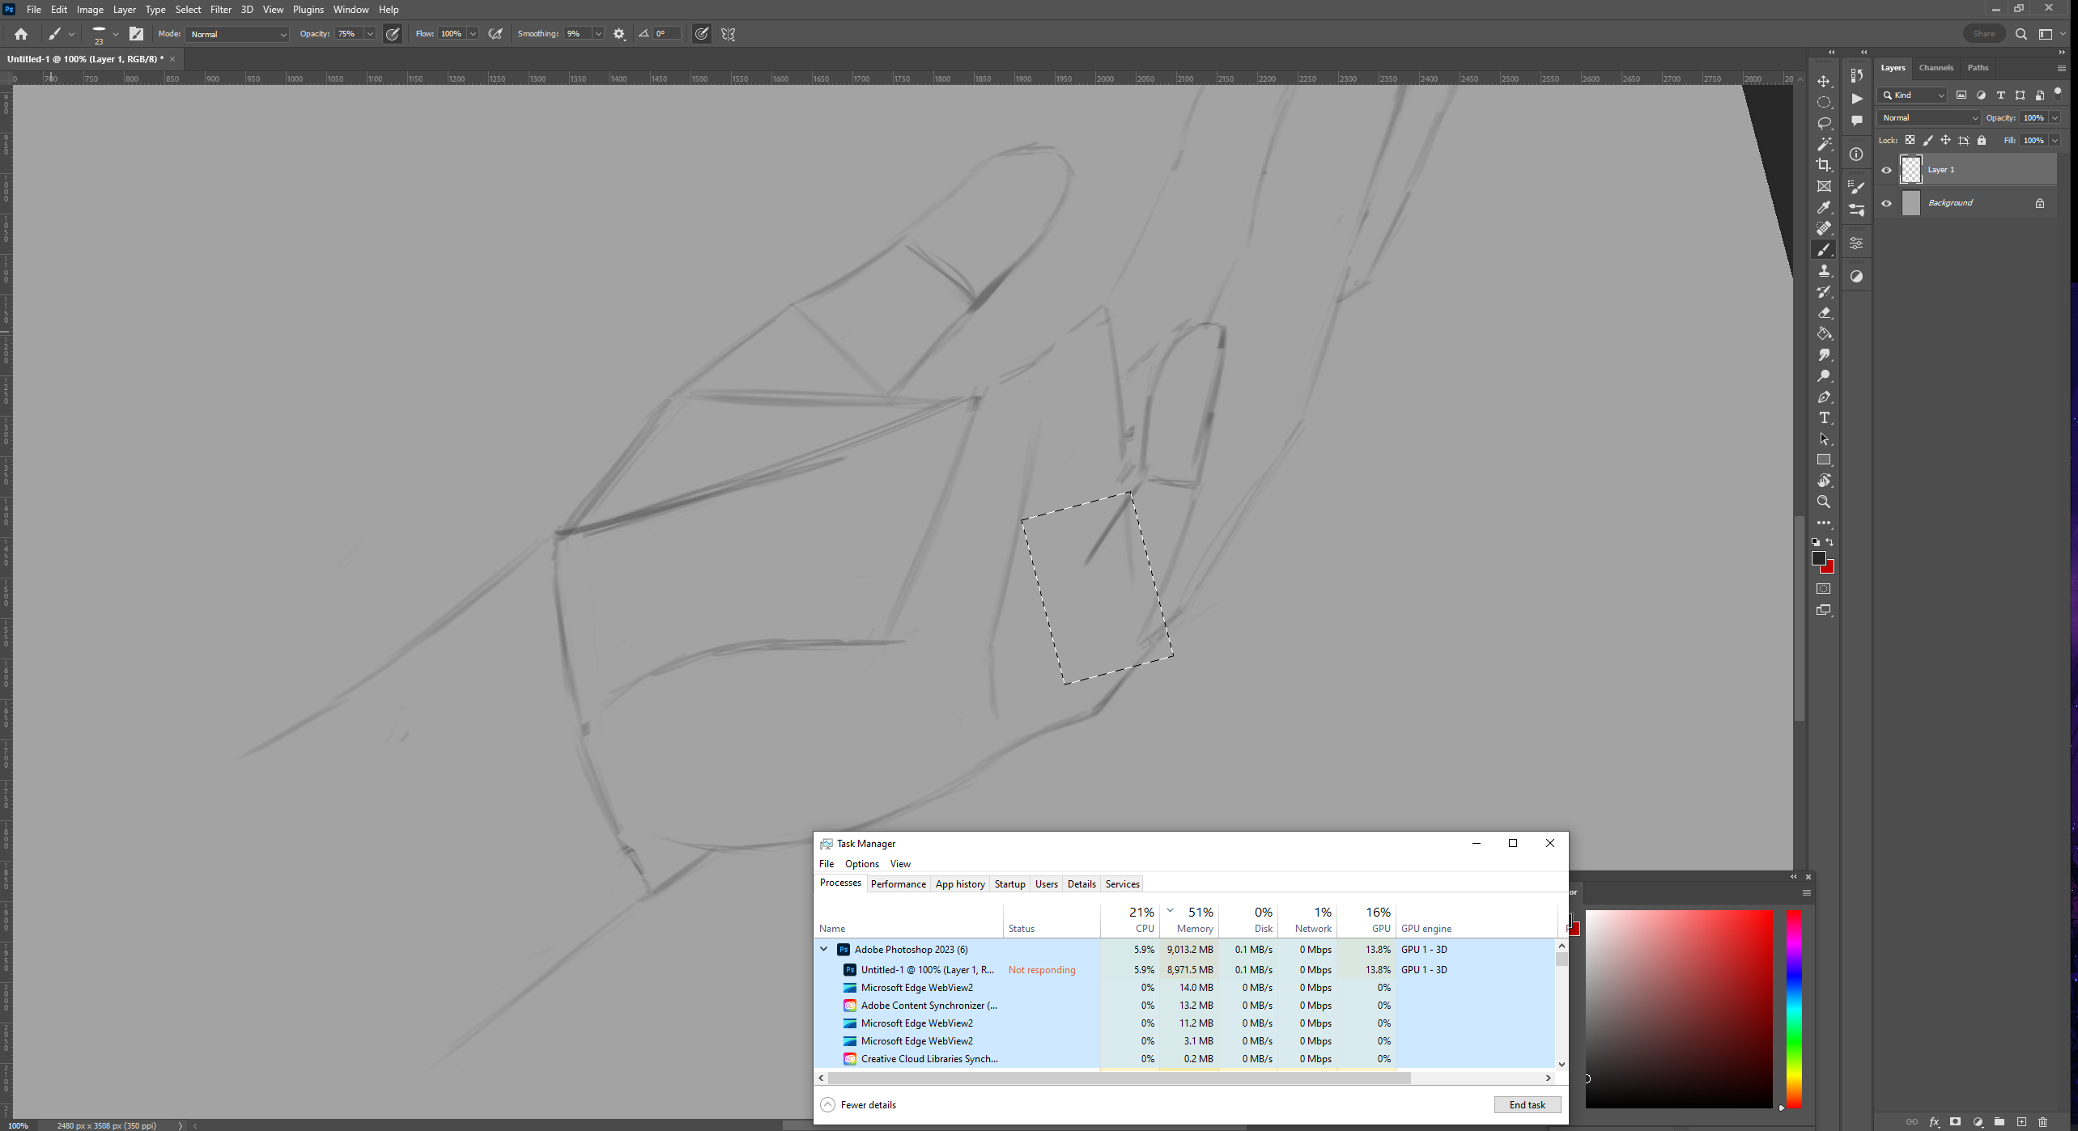The height and width of the screenshot is (1131, 2078).
Task: Collapse Adobe Photoshop 2023 process group
Action: [x=824, y=949]
